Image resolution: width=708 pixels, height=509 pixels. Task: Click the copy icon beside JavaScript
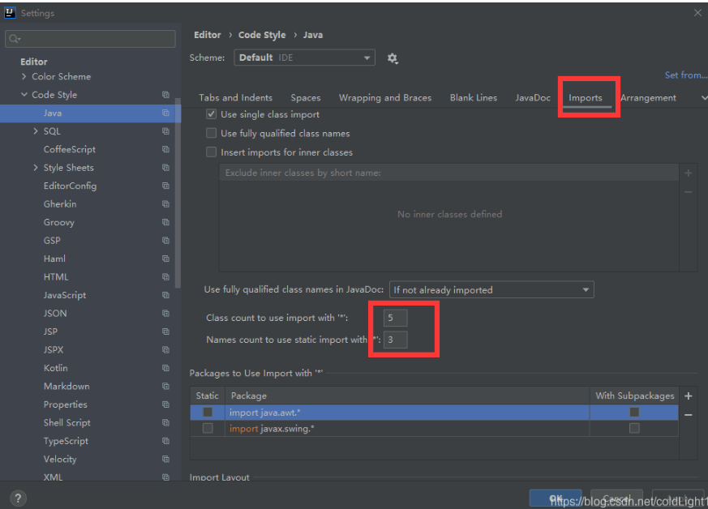tap(165, 295)
